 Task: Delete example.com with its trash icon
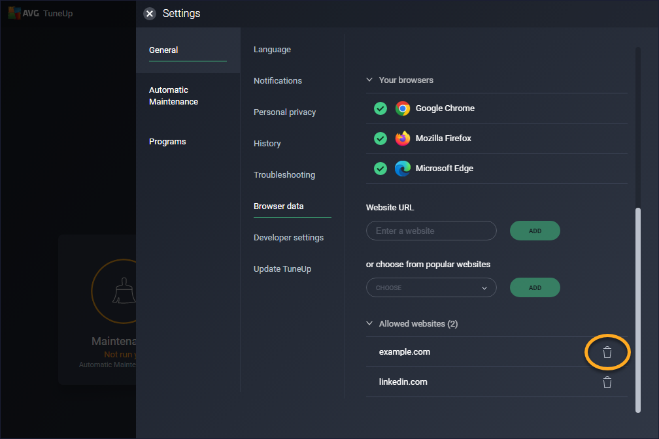[x=607, y=352]
